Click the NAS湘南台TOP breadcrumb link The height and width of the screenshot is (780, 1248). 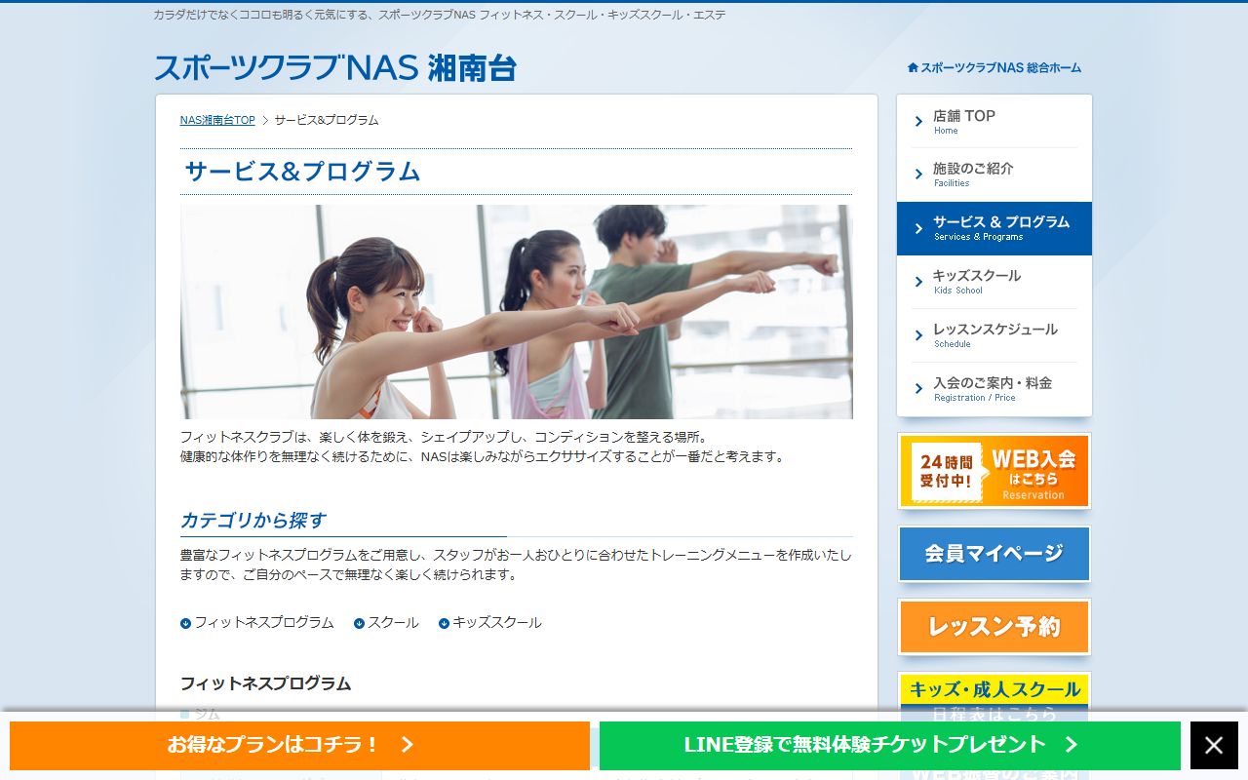[x=217, y=120]
